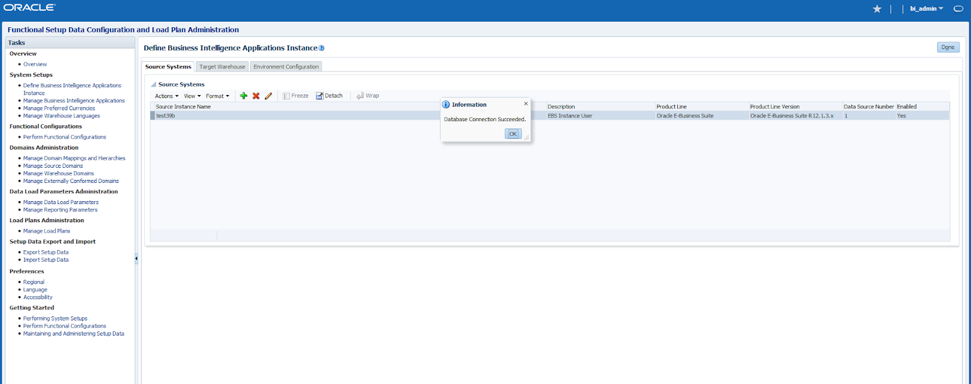Open Manage Externally Conformed Domains link
Screen dimensions: 971x384
click(71, 181)
